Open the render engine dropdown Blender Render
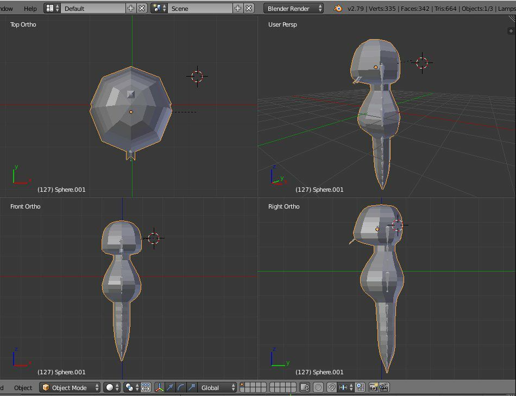This screenshot has width=516, height=396. click(293, 9)
